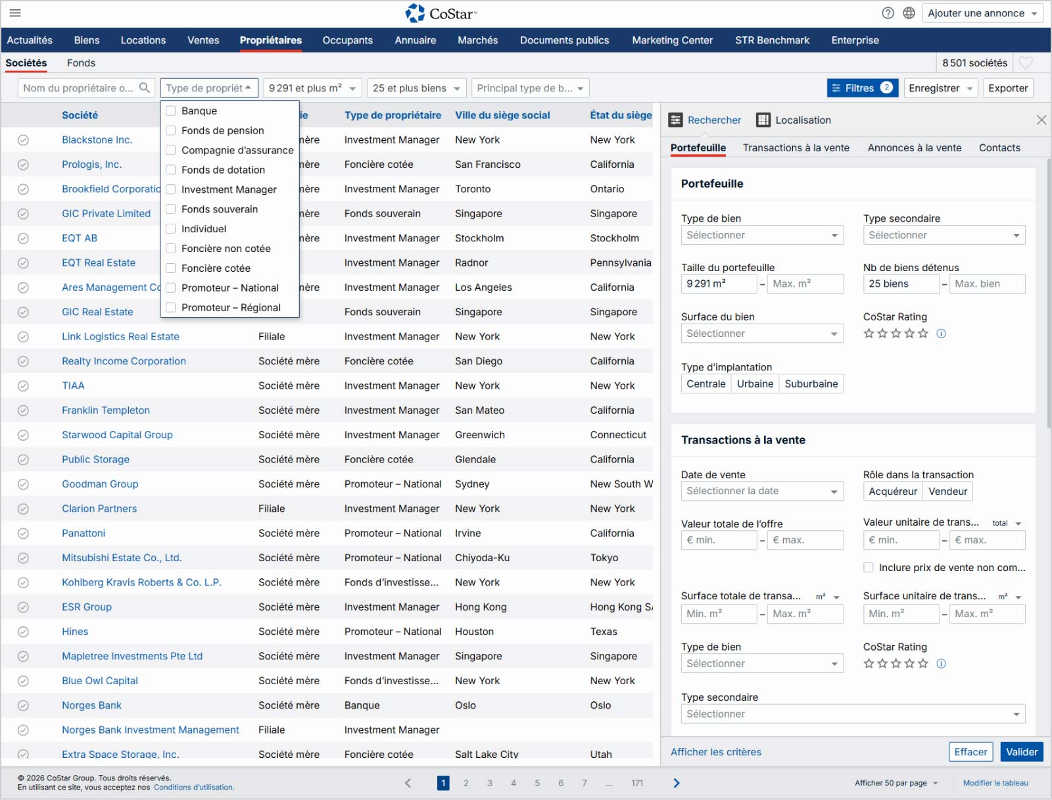Go to page 3 of results
The width and height of the screenshot is (1052, 800).
click(490, 783)
